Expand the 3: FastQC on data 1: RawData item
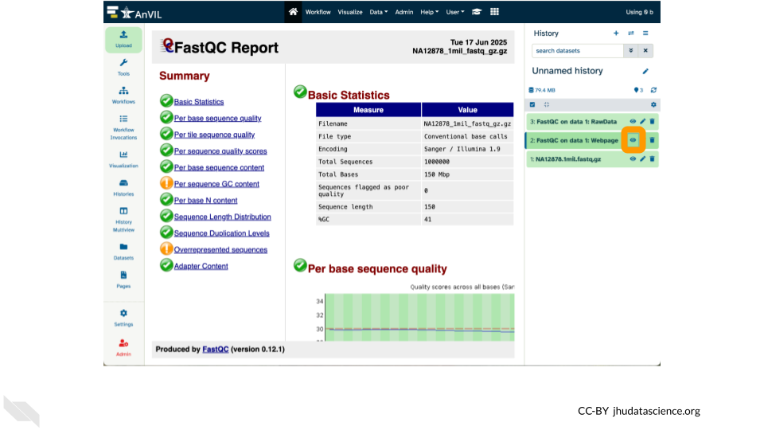The width and height of the screenshot is (764, 430). 574,121
